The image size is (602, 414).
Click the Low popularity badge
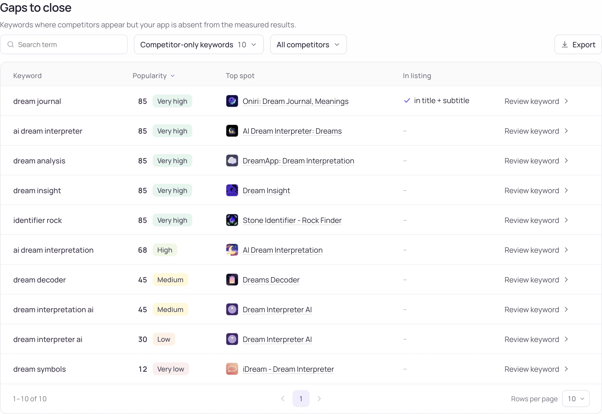tap(164, 339)
